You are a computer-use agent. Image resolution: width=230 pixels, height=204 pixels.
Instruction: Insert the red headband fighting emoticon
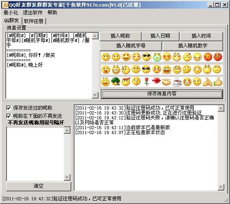coord(126,81)
